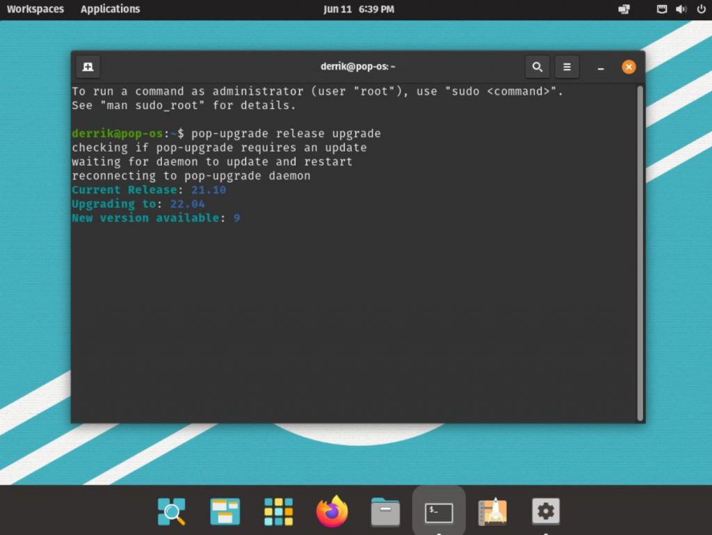This screenshot has height=535, width=712.
Task: Click the date and time display
Action: [359, 9]
